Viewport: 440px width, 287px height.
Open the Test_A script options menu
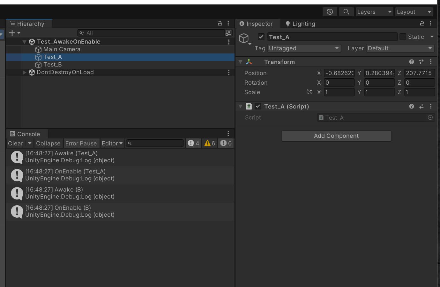click(431, 106)
